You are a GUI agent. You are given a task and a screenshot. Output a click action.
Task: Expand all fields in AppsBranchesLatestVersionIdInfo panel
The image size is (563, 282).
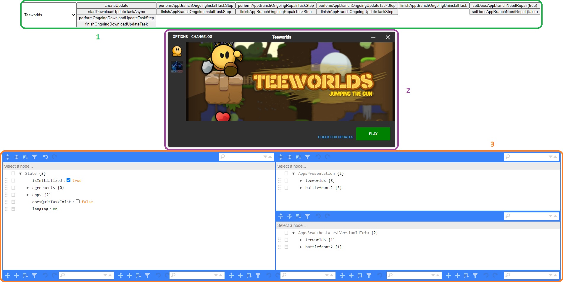tap(281, 216)
